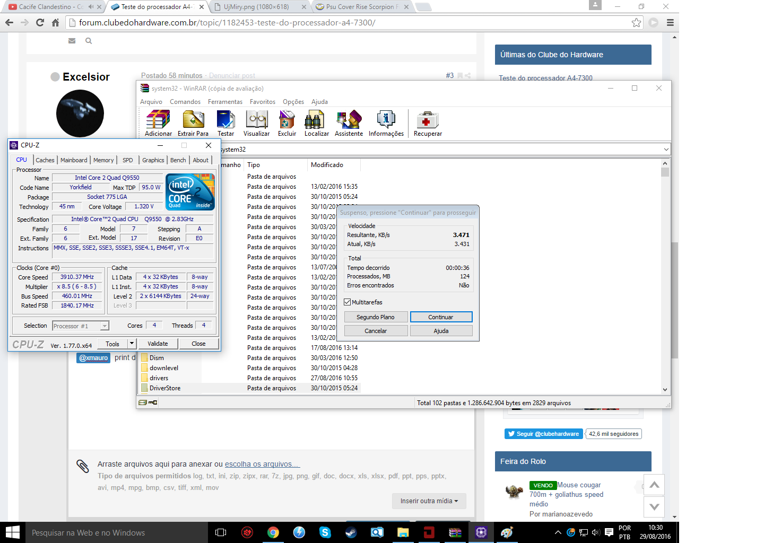Click Cancelar in the test dialog
This screenshot has height=543, width=764.
(376, 331)
